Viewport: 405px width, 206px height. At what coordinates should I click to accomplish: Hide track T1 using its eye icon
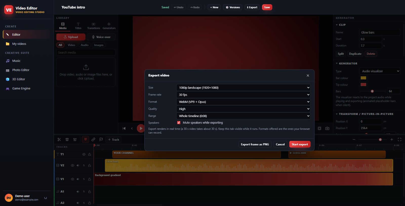tap(84, 154)
